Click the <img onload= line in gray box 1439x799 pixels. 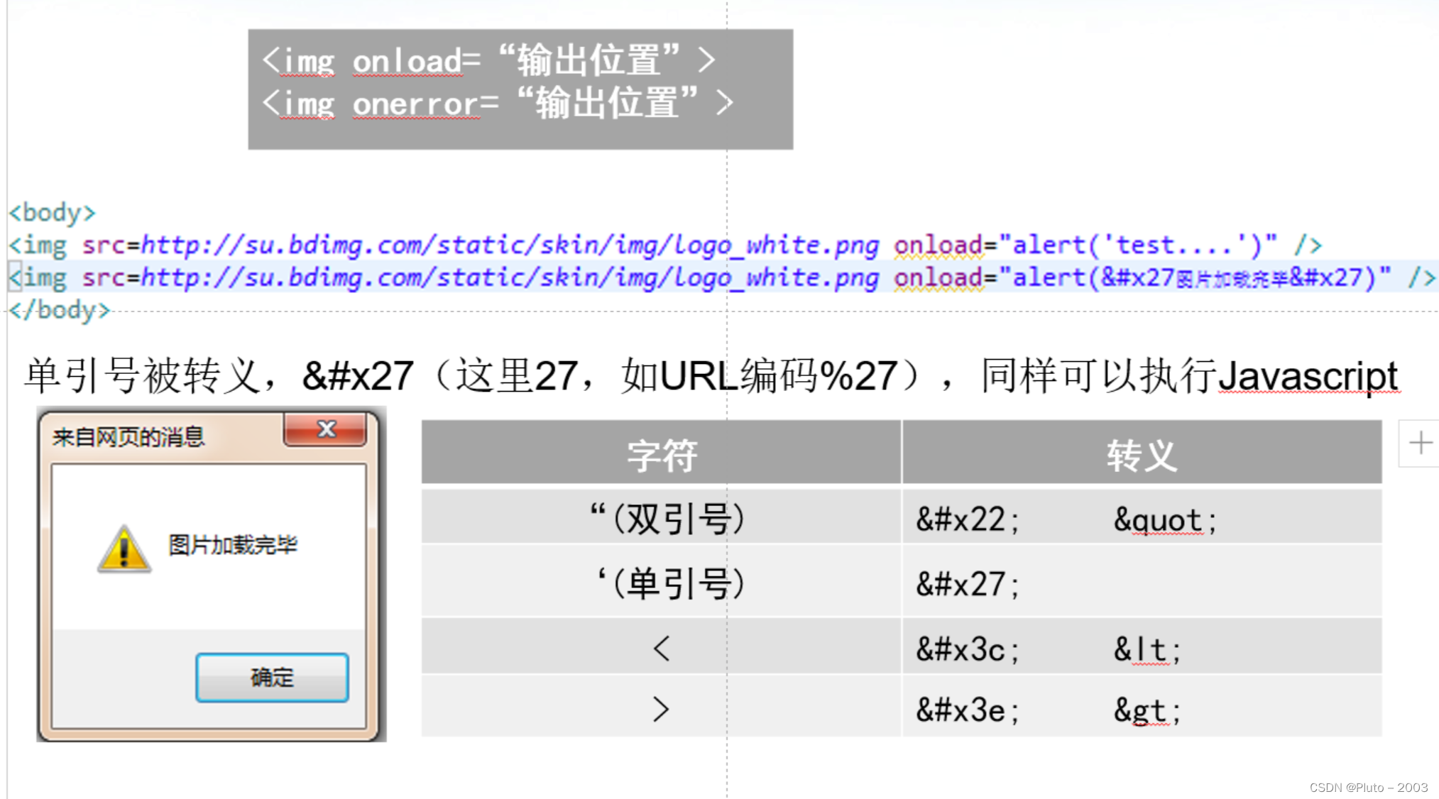[x=488, y=60]
